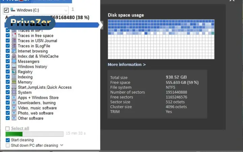Toggle the Windows (C:) drive checkbox
Viewport: 243px width, 152px height.
6,10
